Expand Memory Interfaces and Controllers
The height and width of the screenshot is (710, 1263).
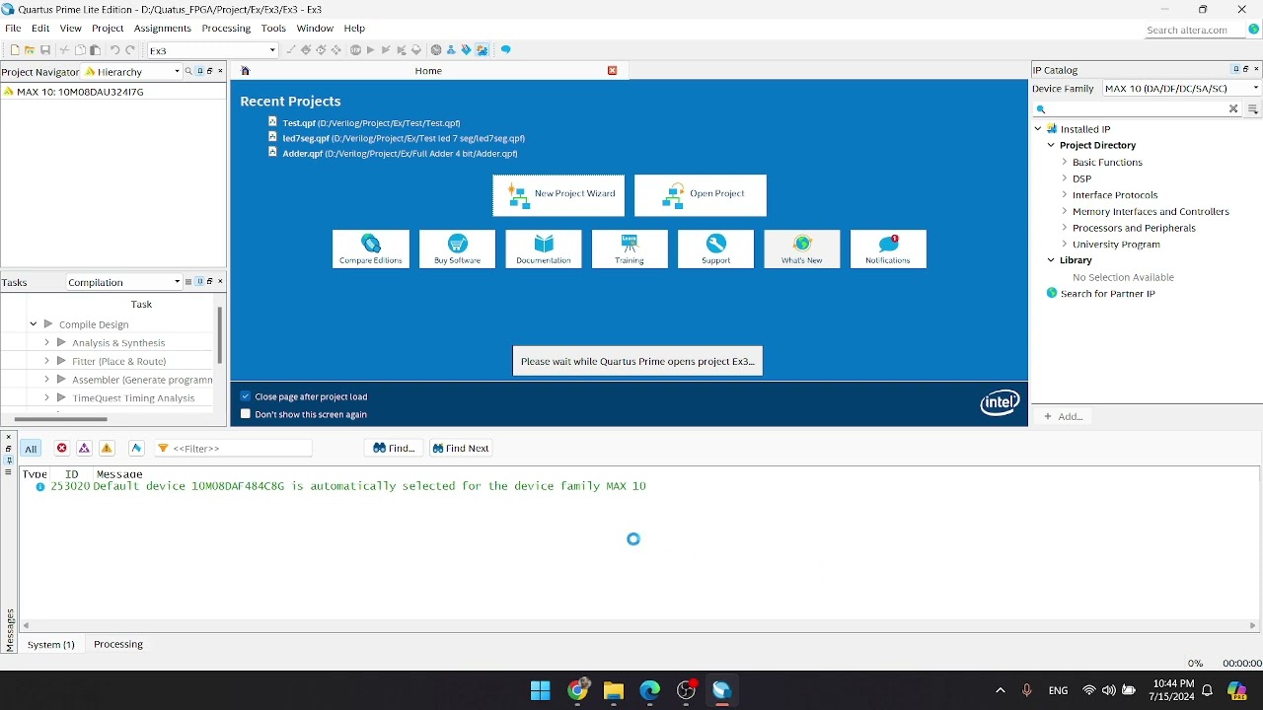[x=1064, y=211]
